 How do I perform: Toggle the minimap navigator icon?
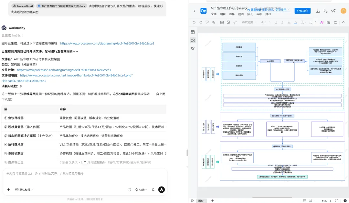pos(310,201)
